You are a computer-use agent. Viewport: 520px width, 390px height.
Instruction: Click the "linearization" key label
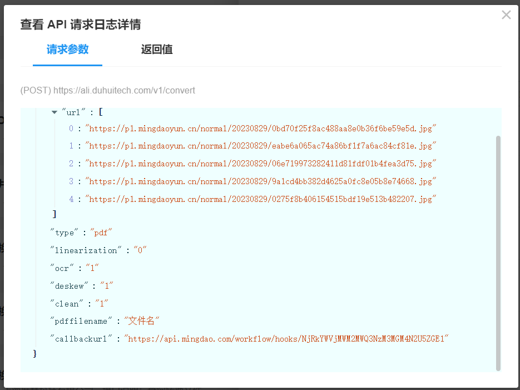[x=86, y=250]
